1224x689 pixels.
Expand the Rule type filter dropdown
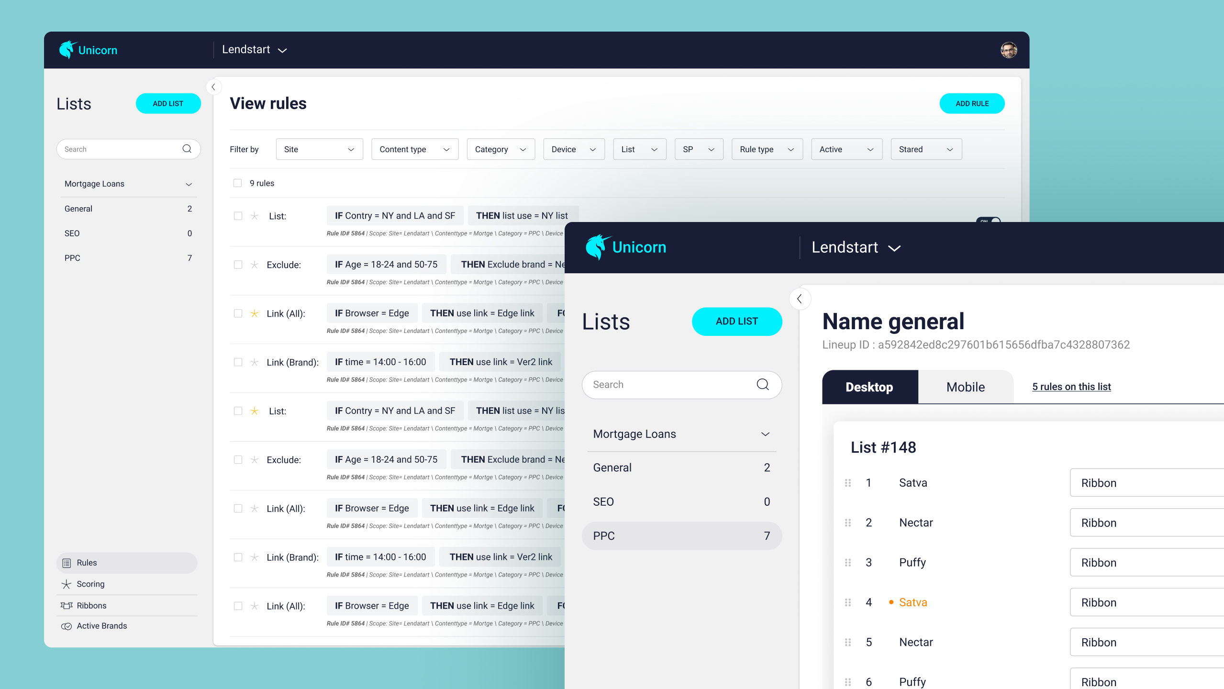click(x=767, y=149)
